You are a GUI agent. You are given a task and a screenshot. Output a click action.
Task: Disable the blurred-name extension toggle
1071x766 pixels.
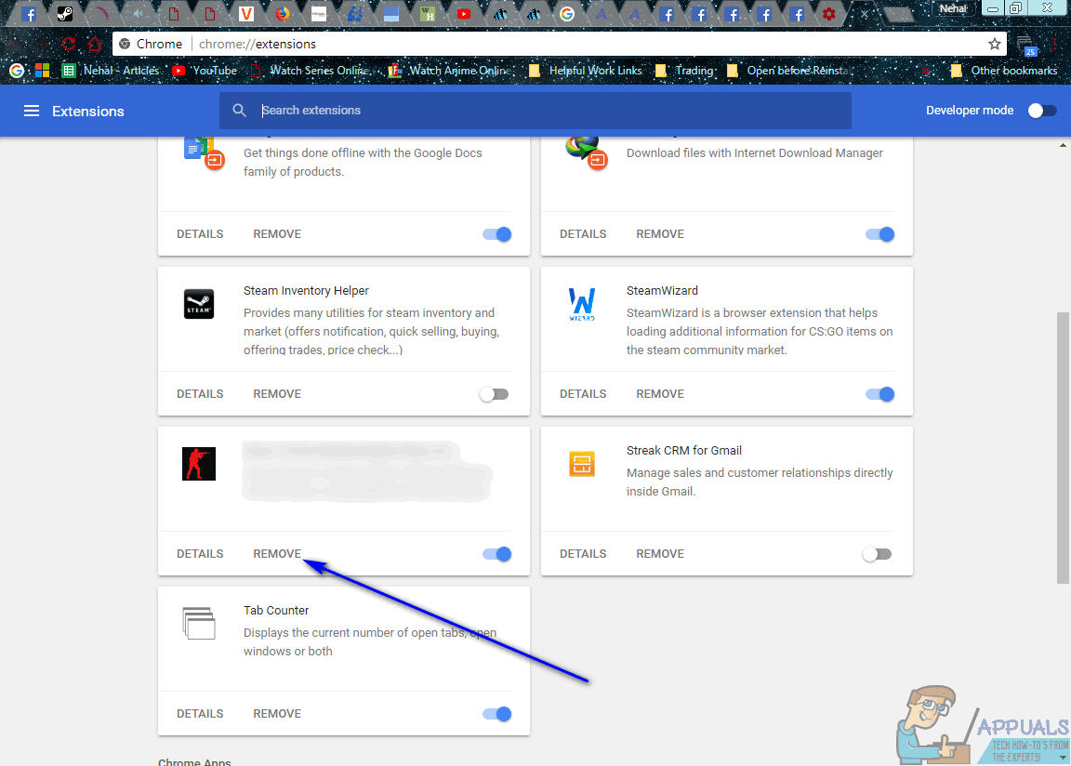click(x=497, y=554)
